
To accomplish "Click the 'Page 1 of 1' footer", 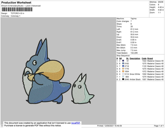I will (159, 126).
